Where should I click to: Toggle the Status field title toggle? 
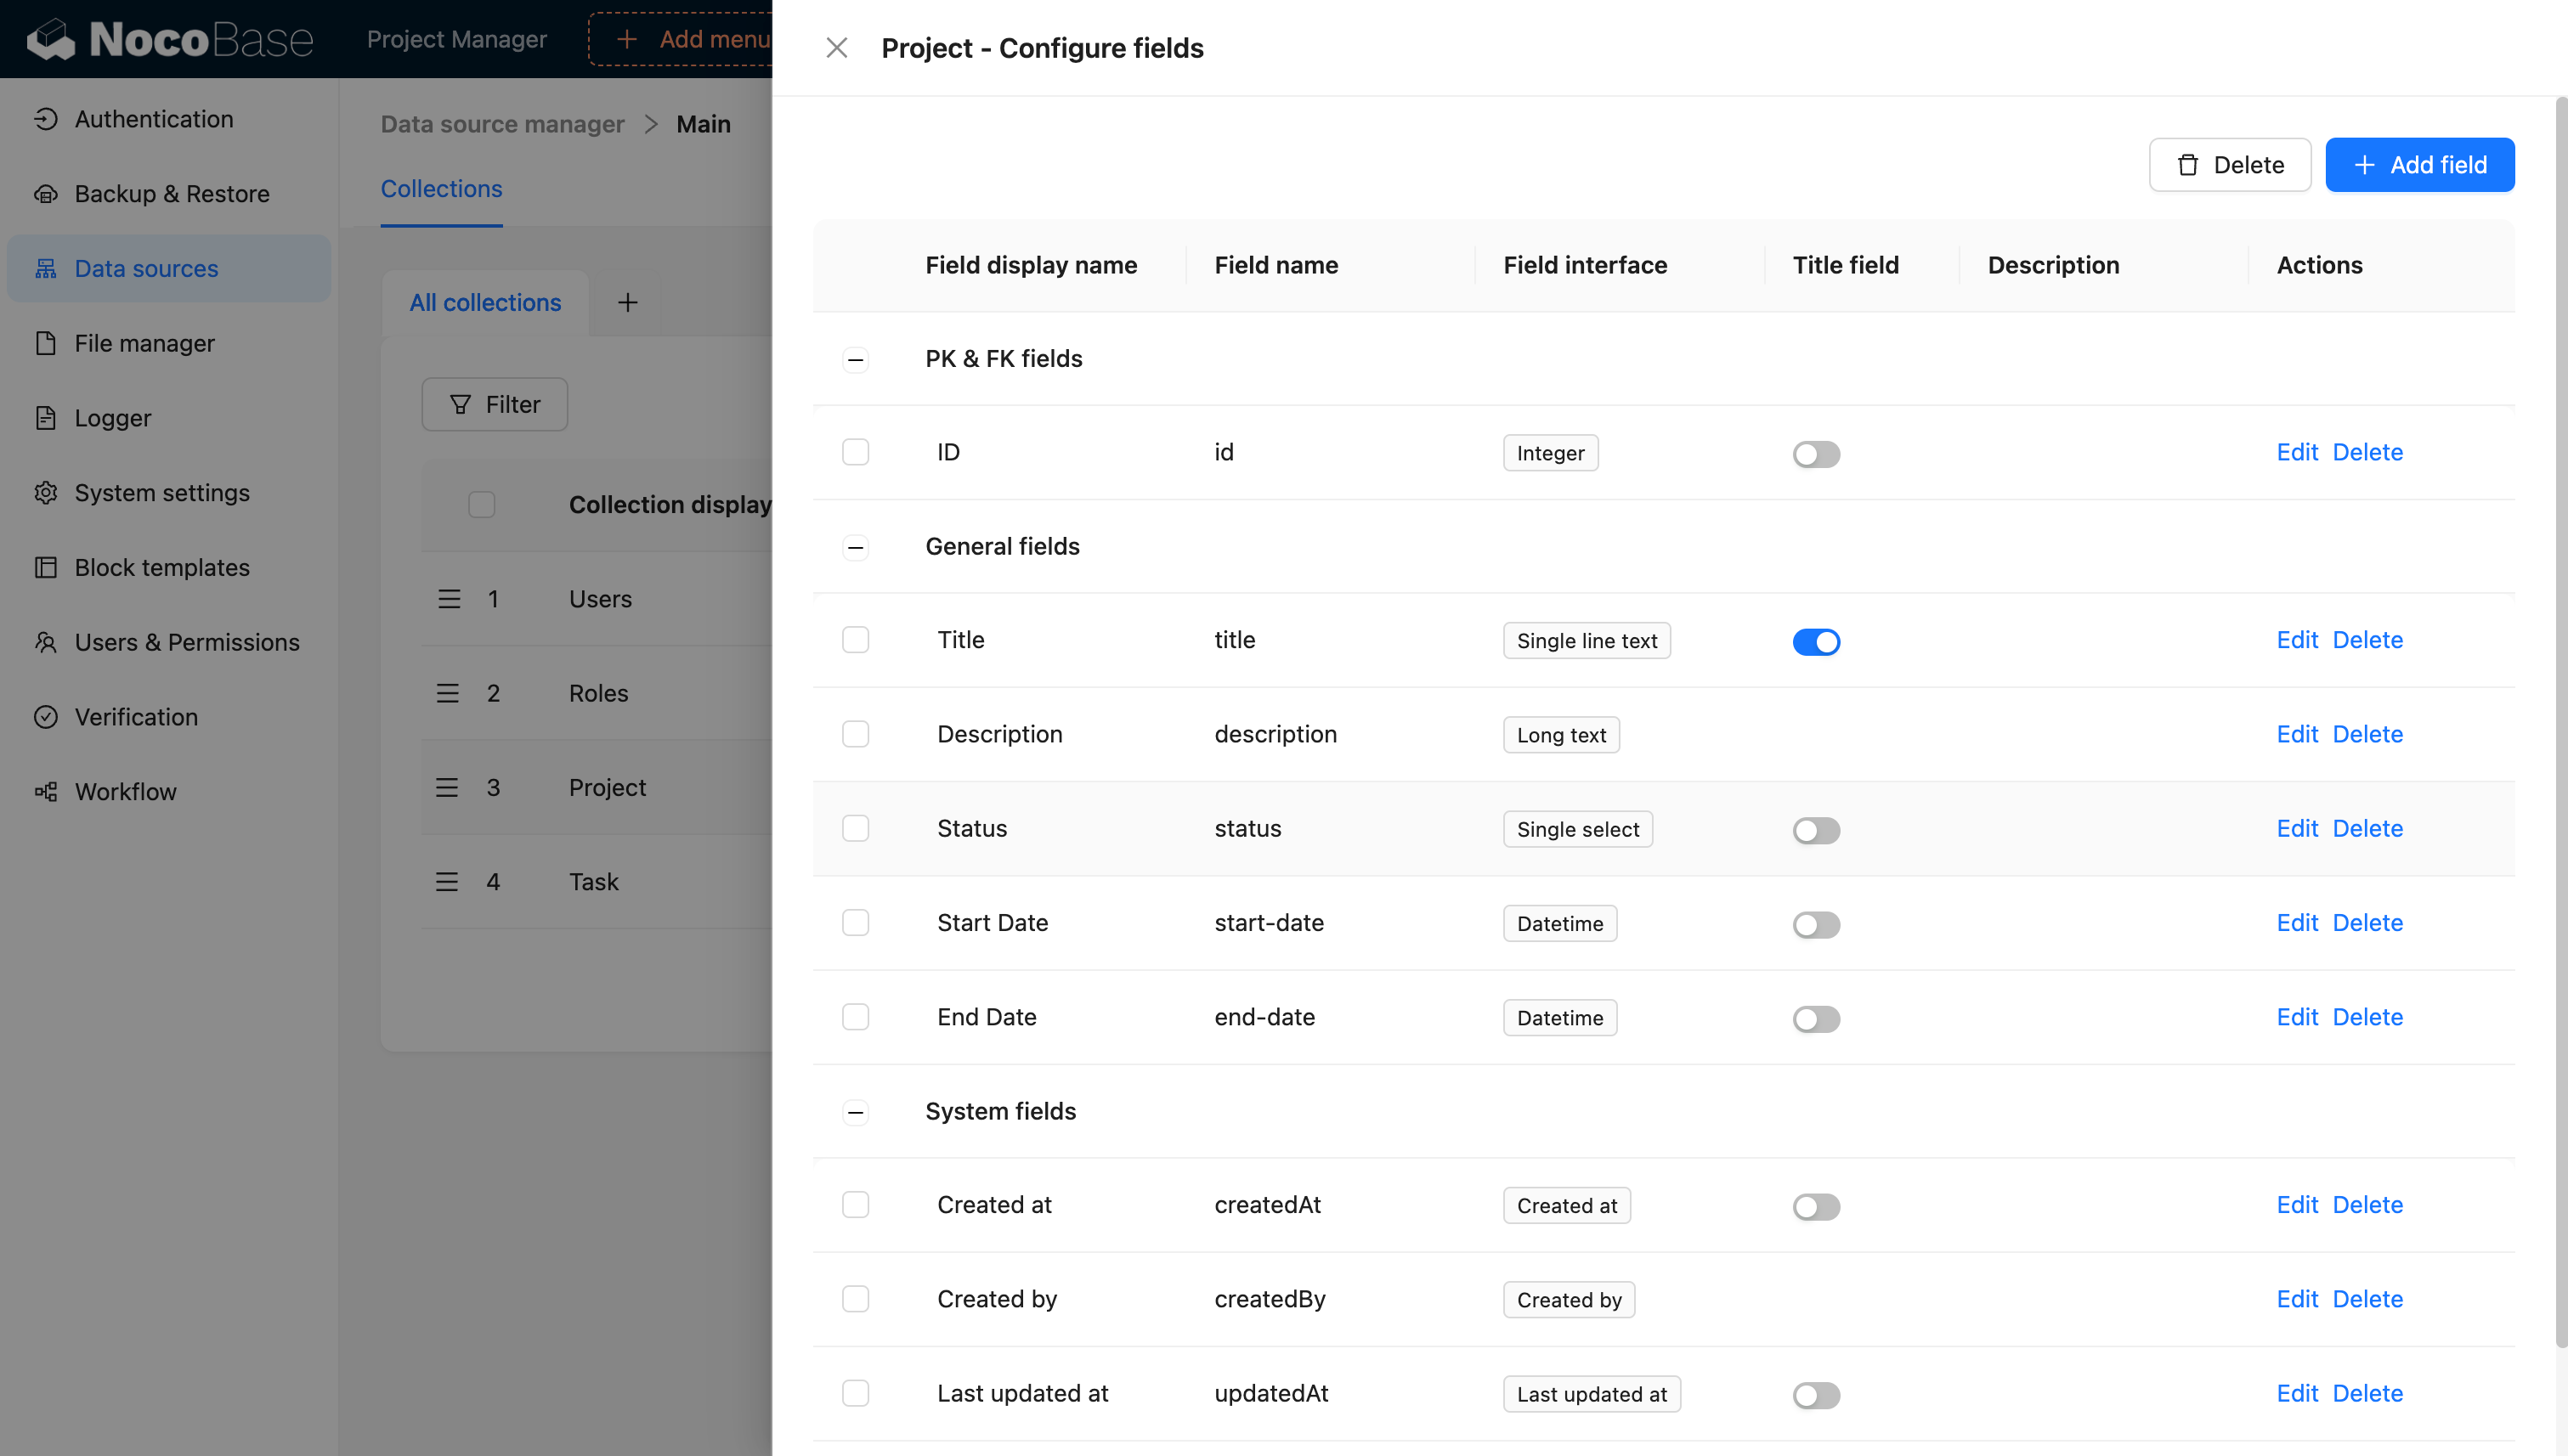point(1815,828)
